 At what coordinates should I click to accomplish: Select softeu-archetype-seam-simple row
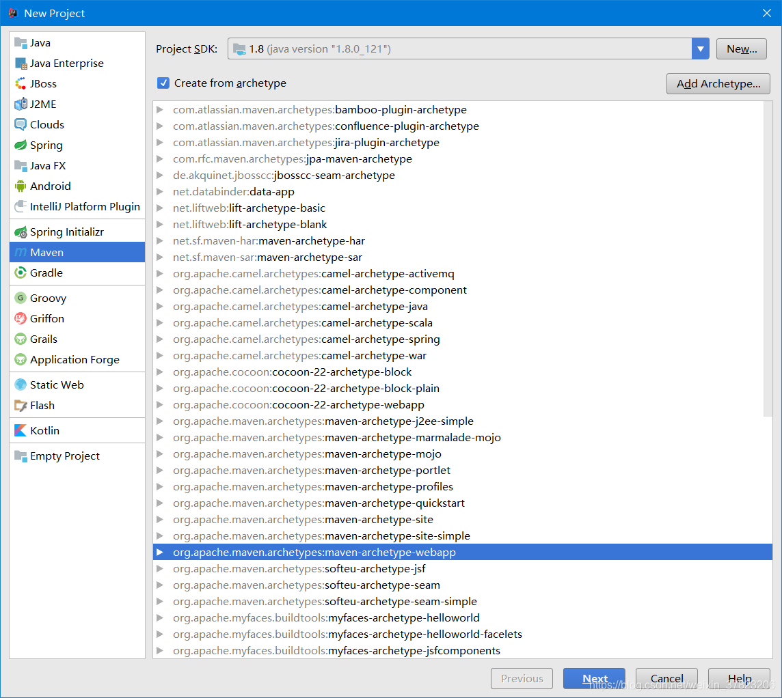[462, 601]
